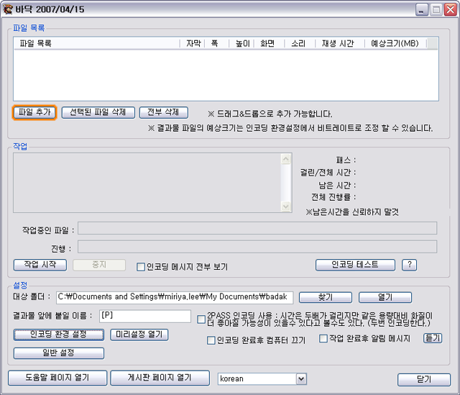The image size is (460, 395).
Task: Start the job with 작업 시작
Action: pyautogui.click(x=40, y=265)
